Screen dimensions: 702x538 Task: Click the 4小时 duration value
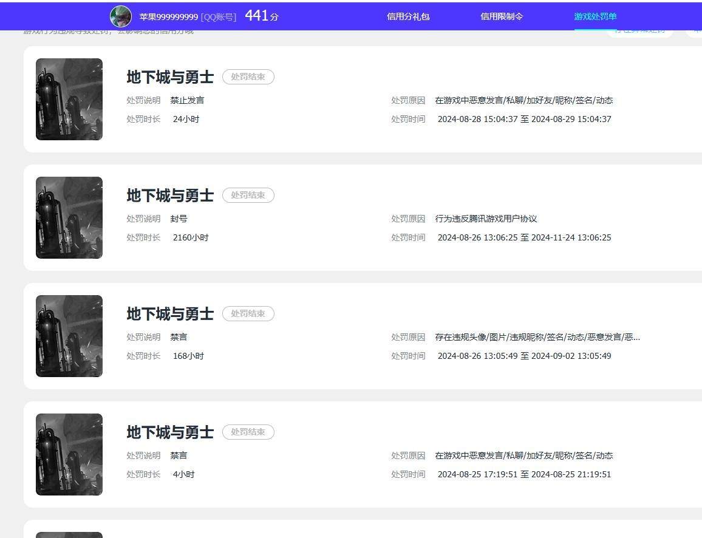[184, 474]
